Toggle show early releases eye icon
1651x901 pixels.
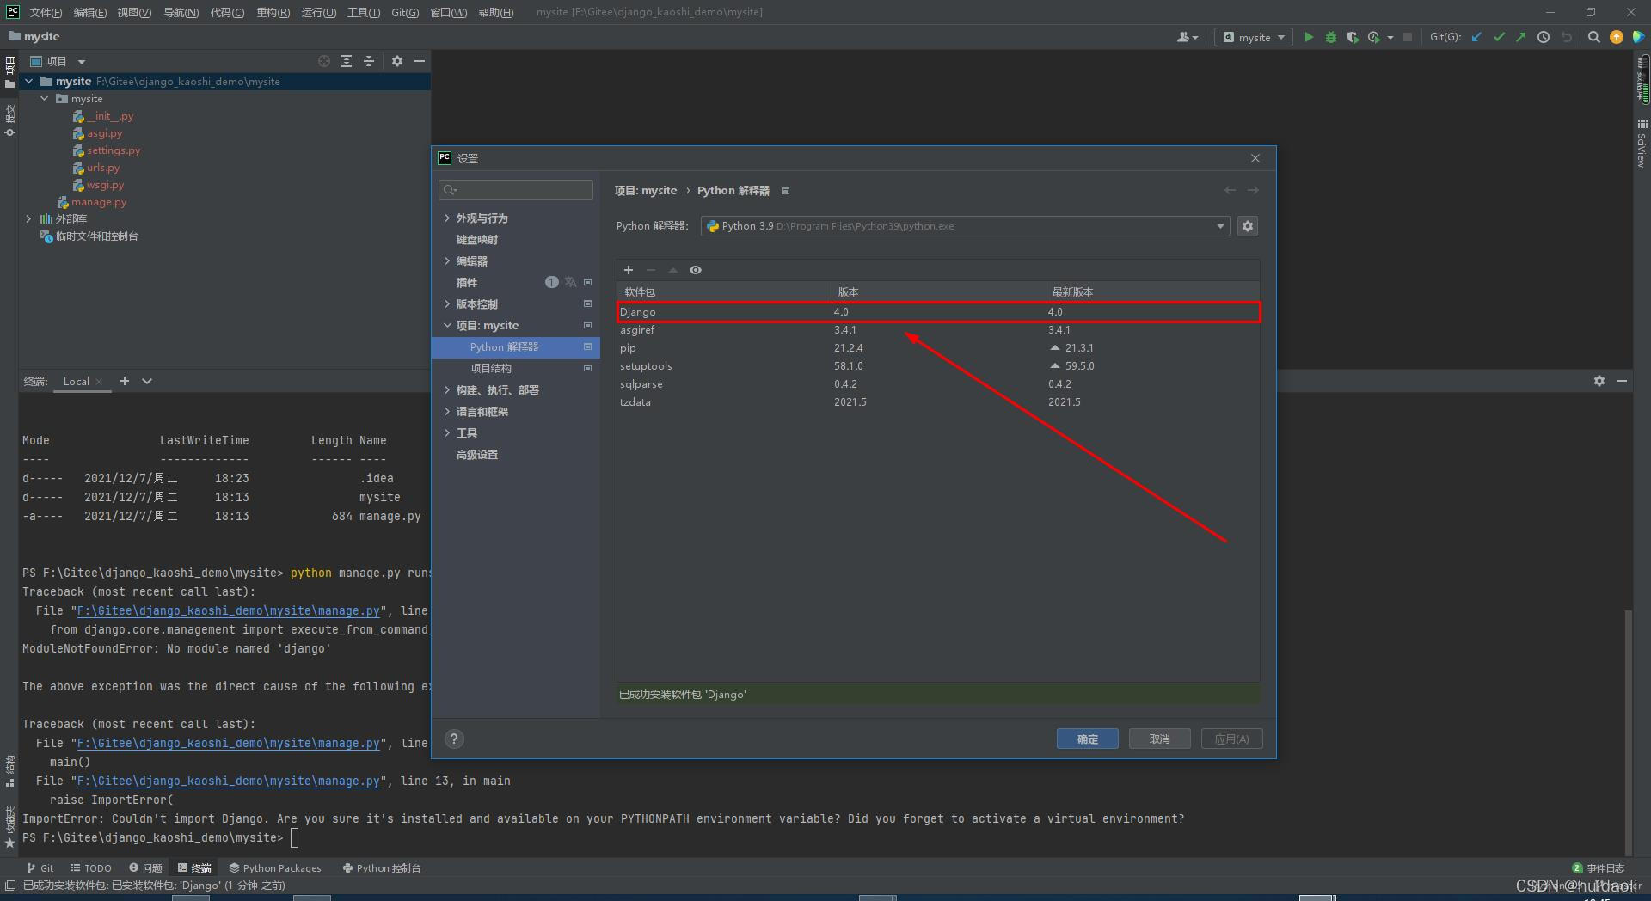pyautogui.click(x=696, y=270)
